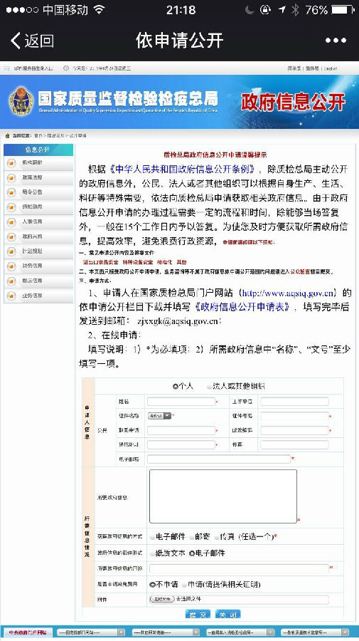The image size is (359, 641).
Task: Focus the 证件号码 ID number field
Action: pyautogui.click(x=294, y=416)
